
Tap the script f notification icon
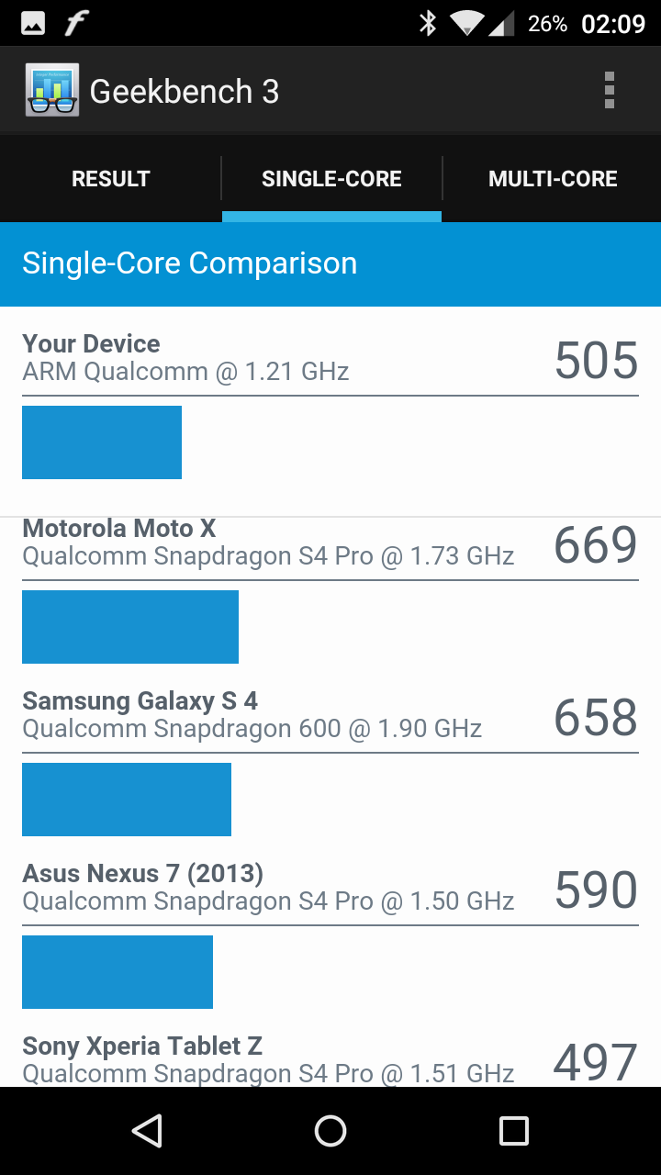[75, 24]
